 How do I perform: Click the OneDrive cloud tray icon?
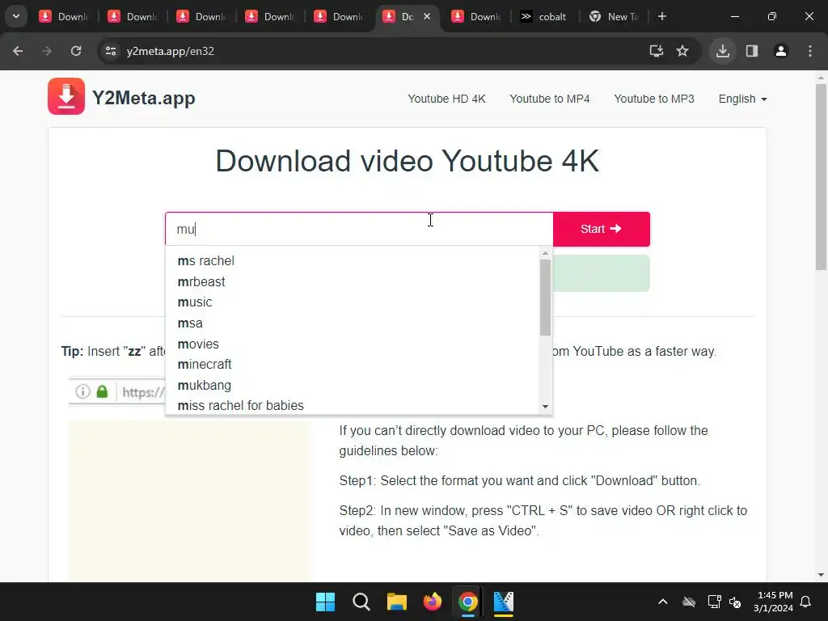[689, 602]
